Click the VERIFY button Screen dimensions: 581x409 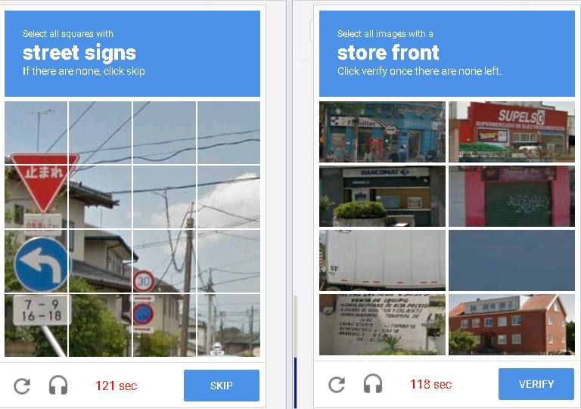click(x=536, y=384)
